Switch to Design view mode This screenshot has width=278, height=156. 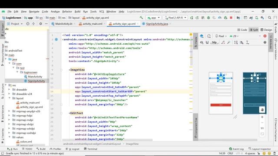click(x=266, y=30)
